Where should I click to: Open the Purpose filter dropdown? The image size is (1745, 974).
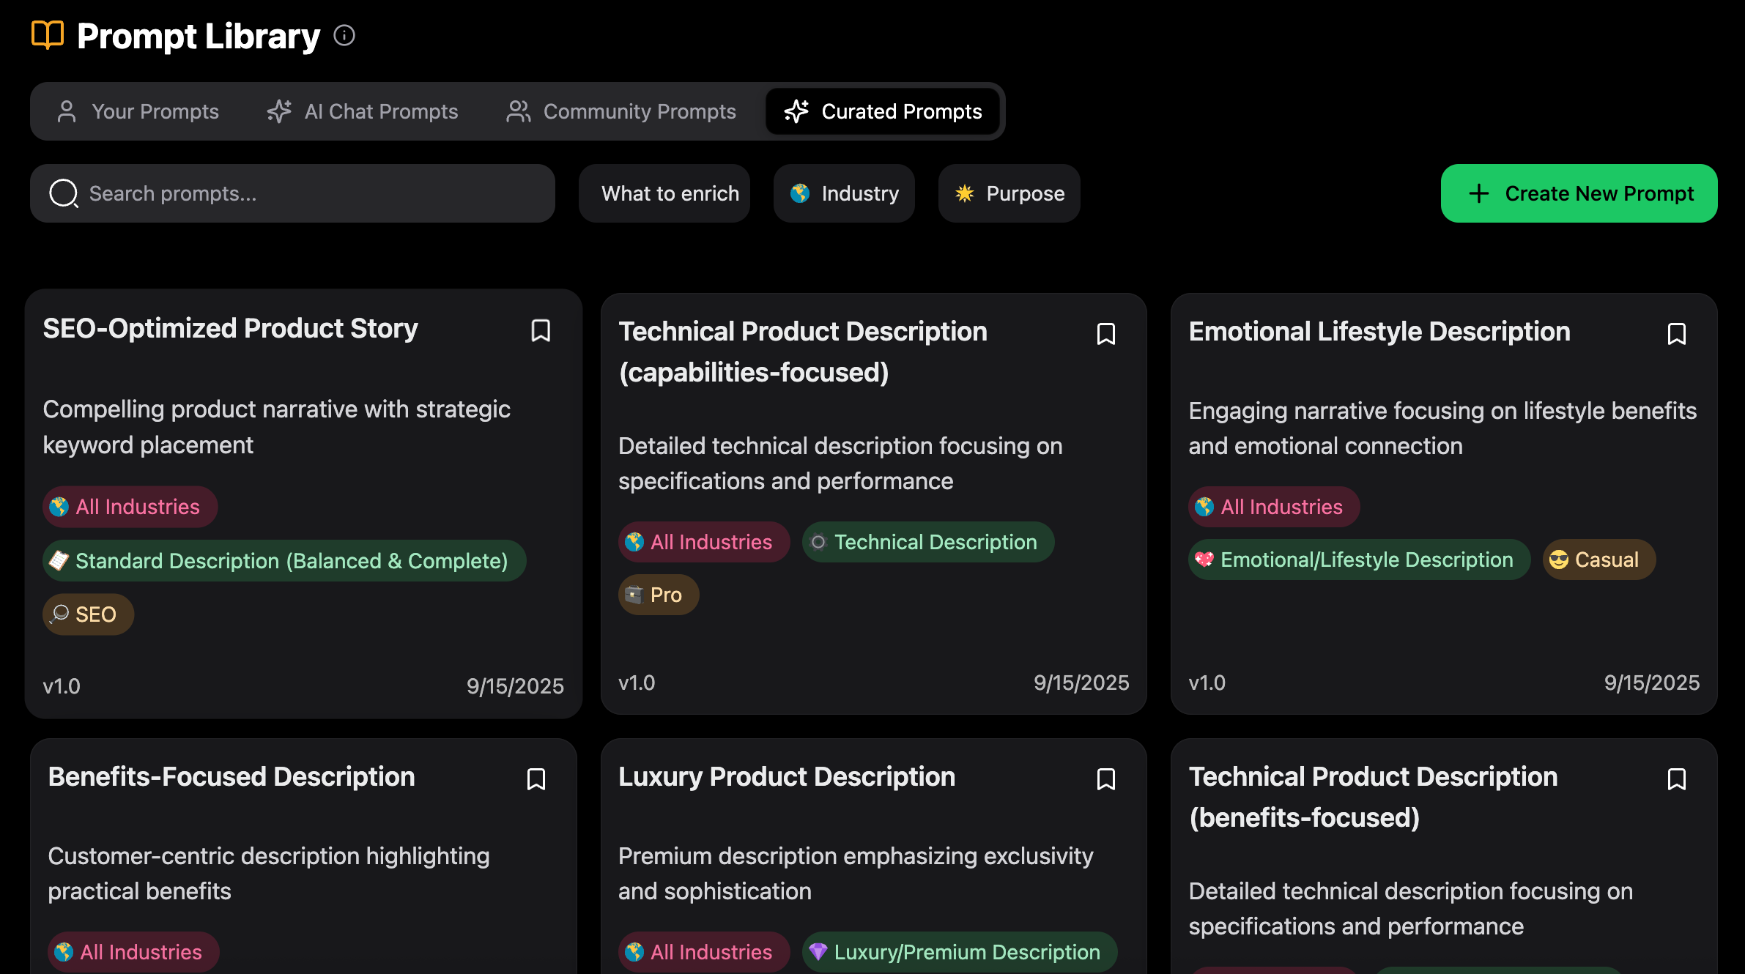[x=1009, y=193]
